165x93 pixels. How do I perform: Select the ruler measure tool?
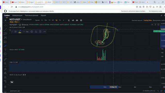5,59
